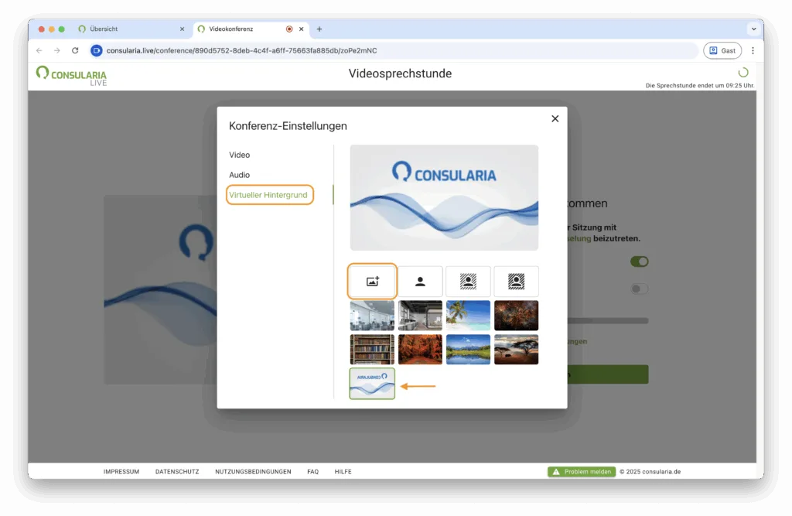
Task: Select the tropical beach palm background
Action: tap(468, 316)
